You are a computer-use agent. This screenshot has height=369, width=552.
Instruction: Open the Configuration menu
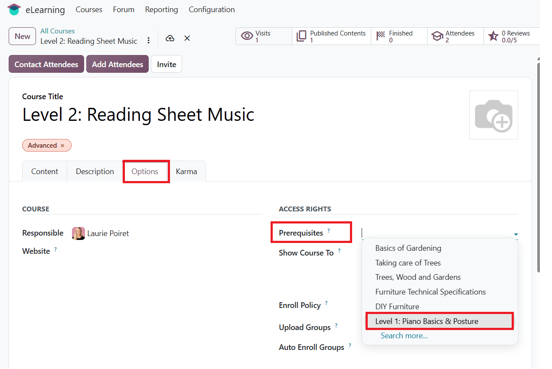[212, 10]
